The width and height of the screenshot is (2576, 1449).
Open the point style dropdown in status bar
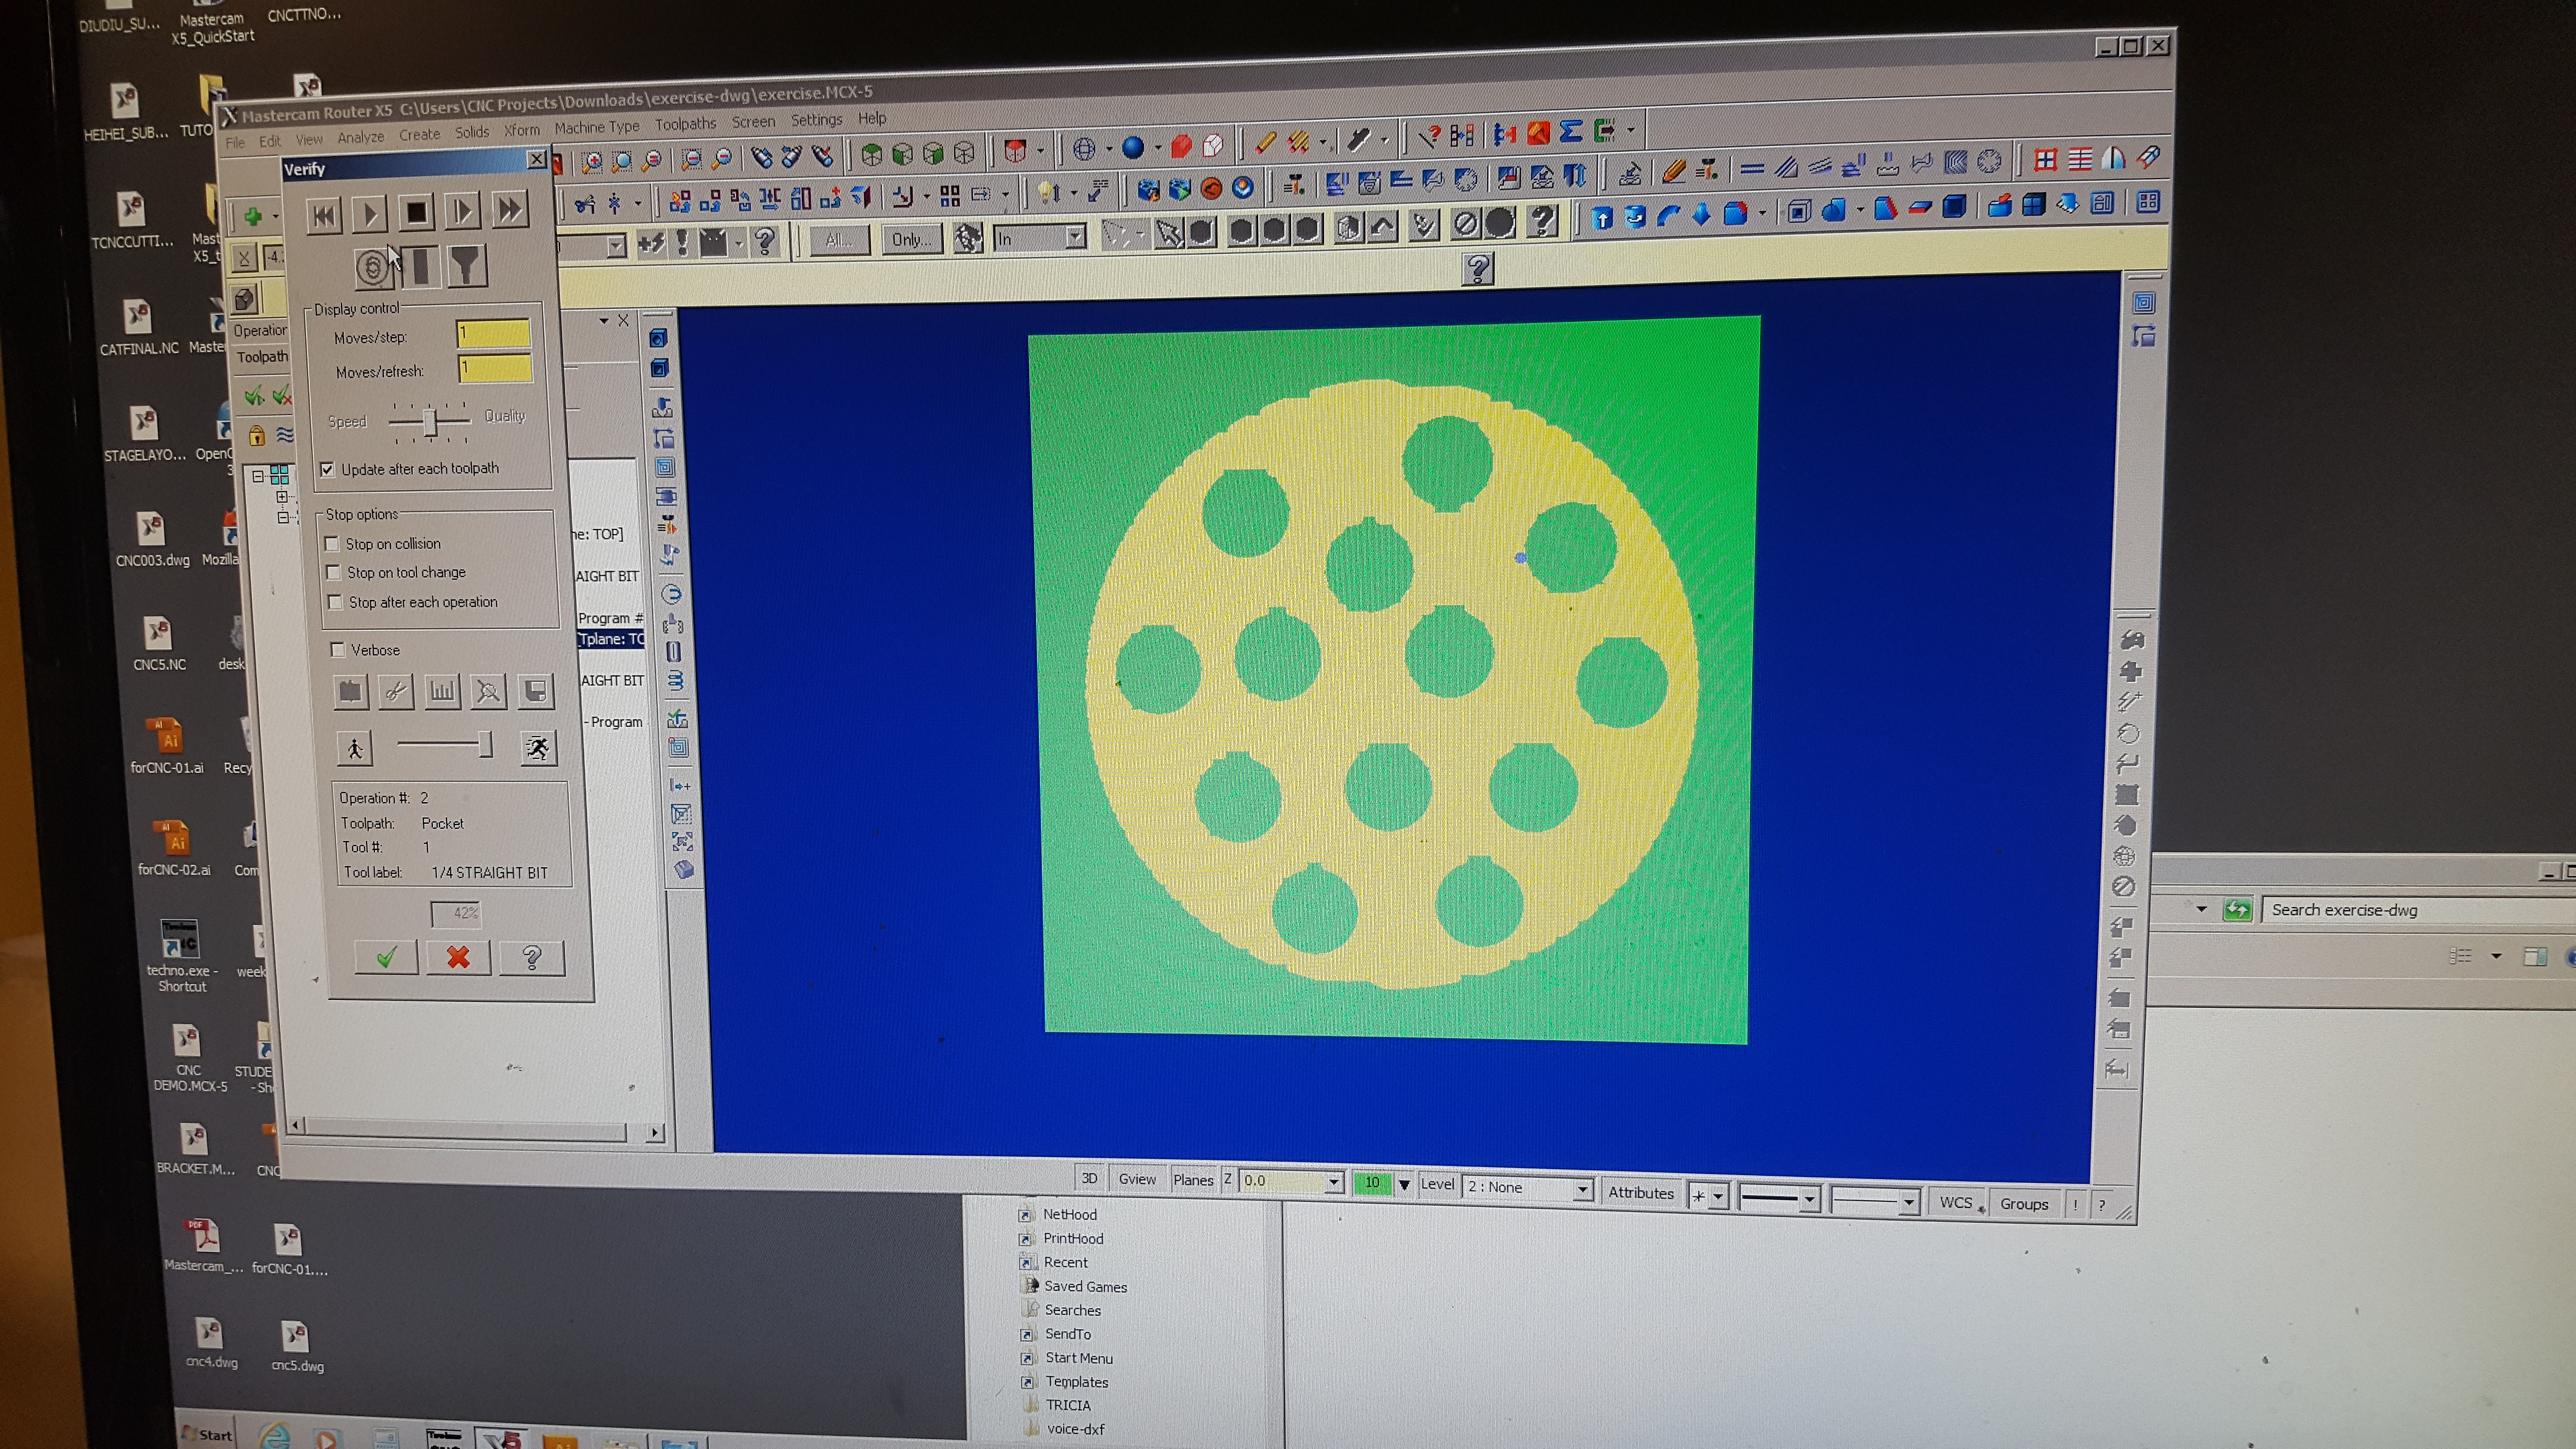1718,1196
